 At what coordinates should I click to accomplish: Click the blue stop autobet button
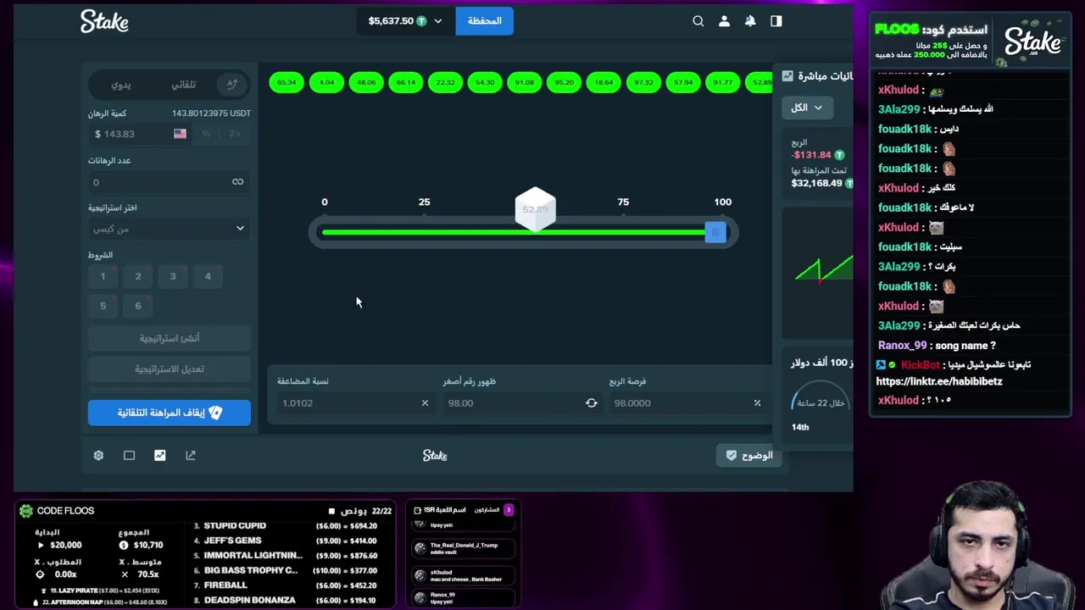point(170,413)
